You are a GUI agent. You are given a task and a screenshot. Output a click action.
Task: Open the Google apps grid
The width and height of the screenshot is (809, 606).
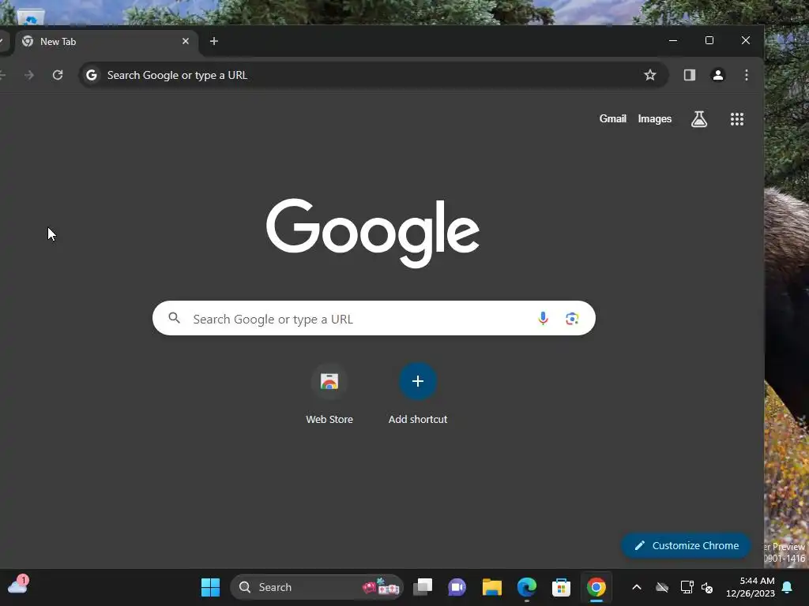pos(737,119)
